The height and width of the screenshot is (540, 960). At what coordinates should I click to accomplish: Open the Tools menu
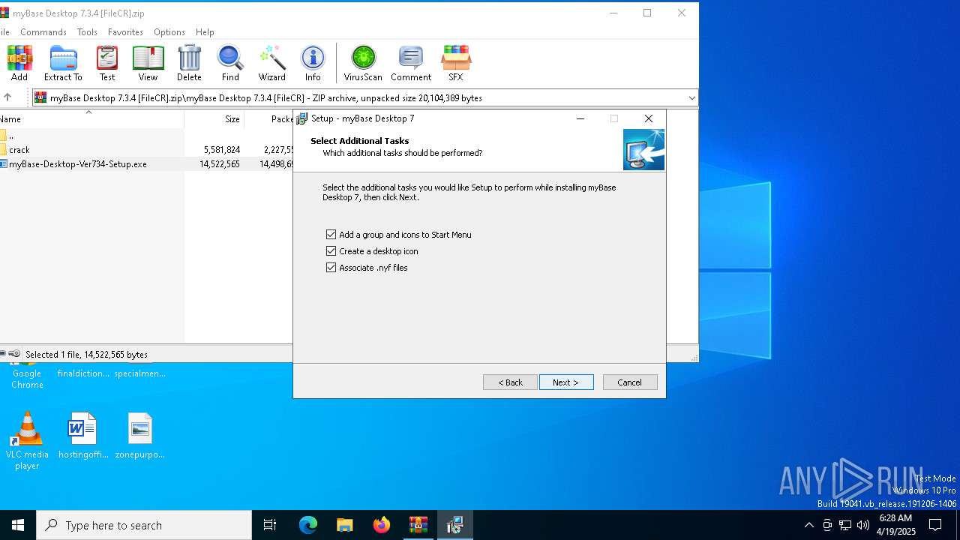point(87,32)
